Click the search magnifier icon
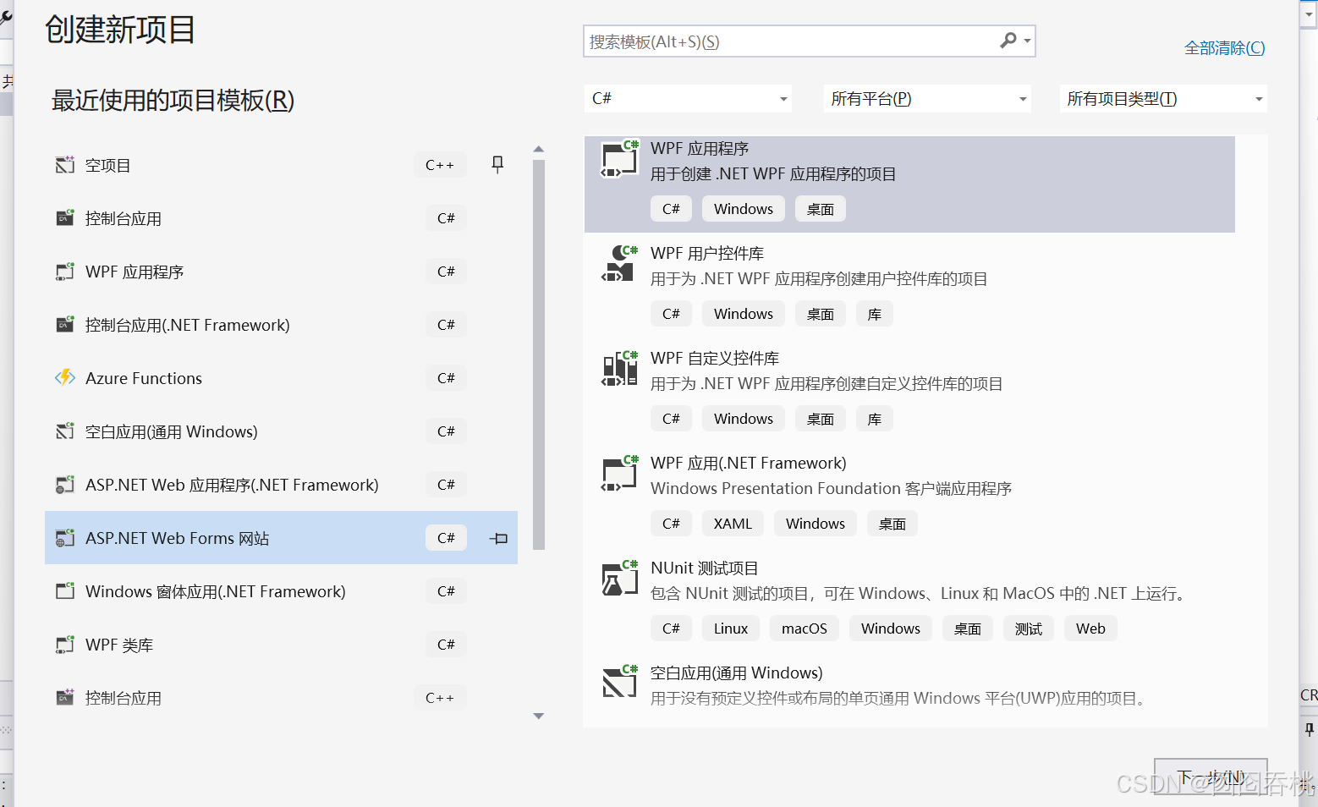This screenshot has height=807, width=1318. tap(1008, 41)
